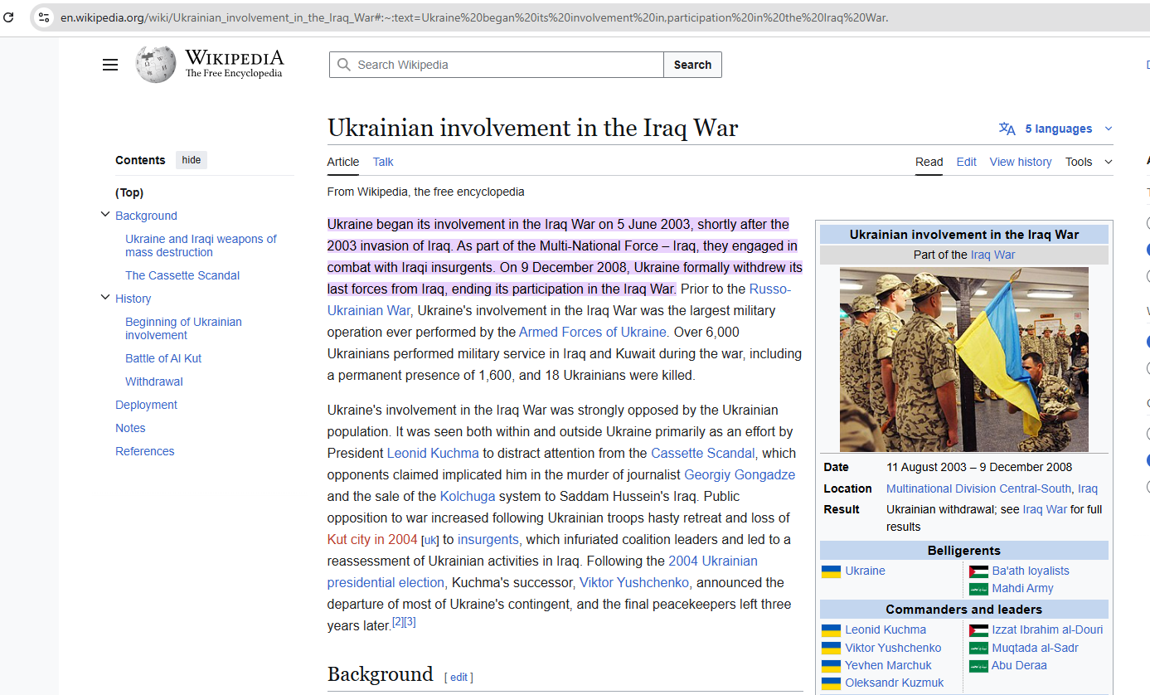
Task: Go to Withdrawal contents entry
Action: click(x=154, y=382)
